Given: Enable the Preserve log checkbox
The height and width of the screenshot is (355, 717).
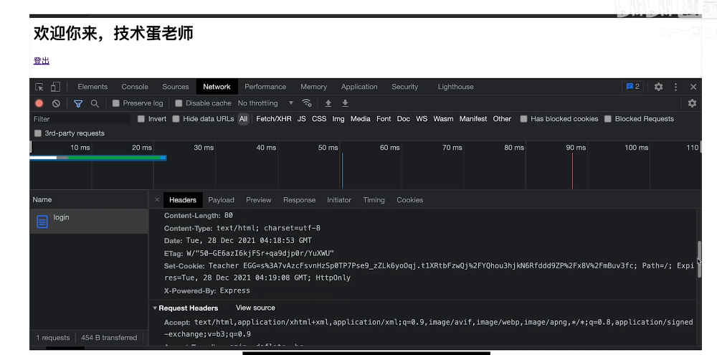Looking at the screenshot, I should (x=116, y=103).
